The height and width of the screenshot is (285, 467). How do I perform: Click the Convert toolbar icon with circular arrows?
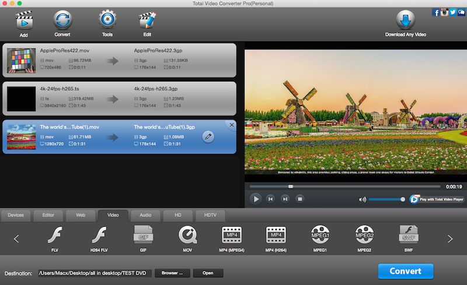(62, 20)
